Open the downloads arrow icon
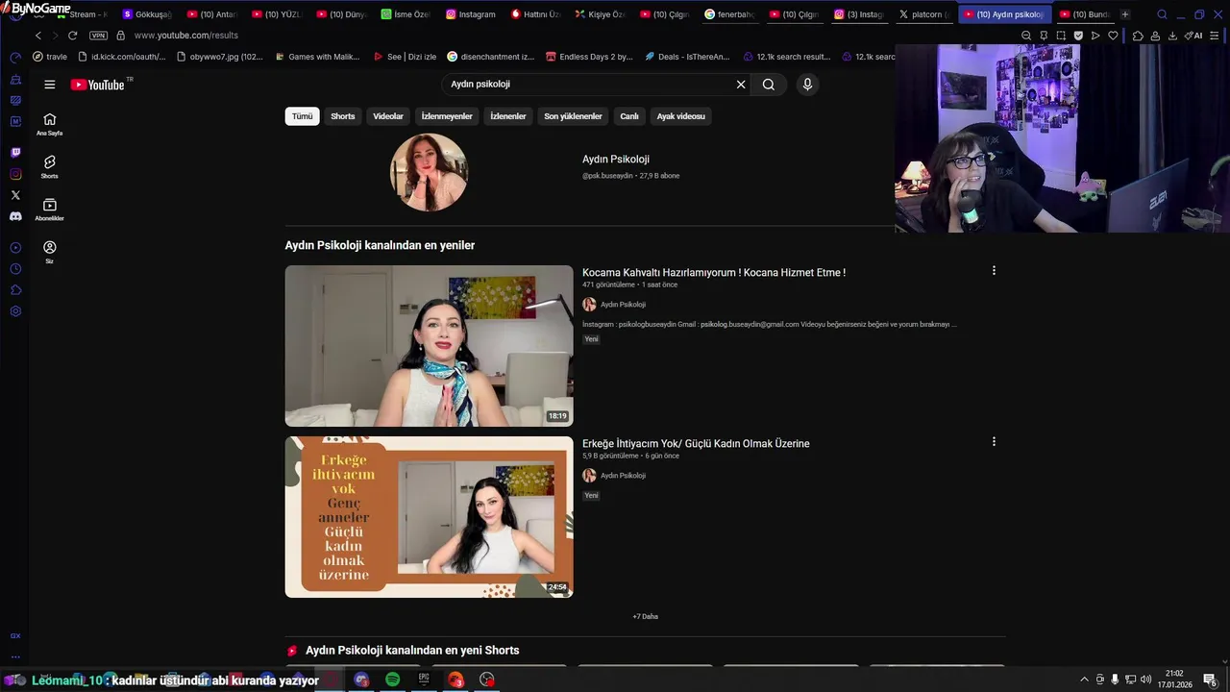 [1172, 36]
